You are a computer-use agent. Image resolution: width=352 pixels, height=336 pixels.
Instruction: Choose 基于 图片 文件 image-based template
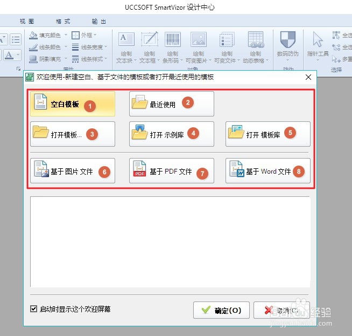pyautogui.click(x=73, y=171)
